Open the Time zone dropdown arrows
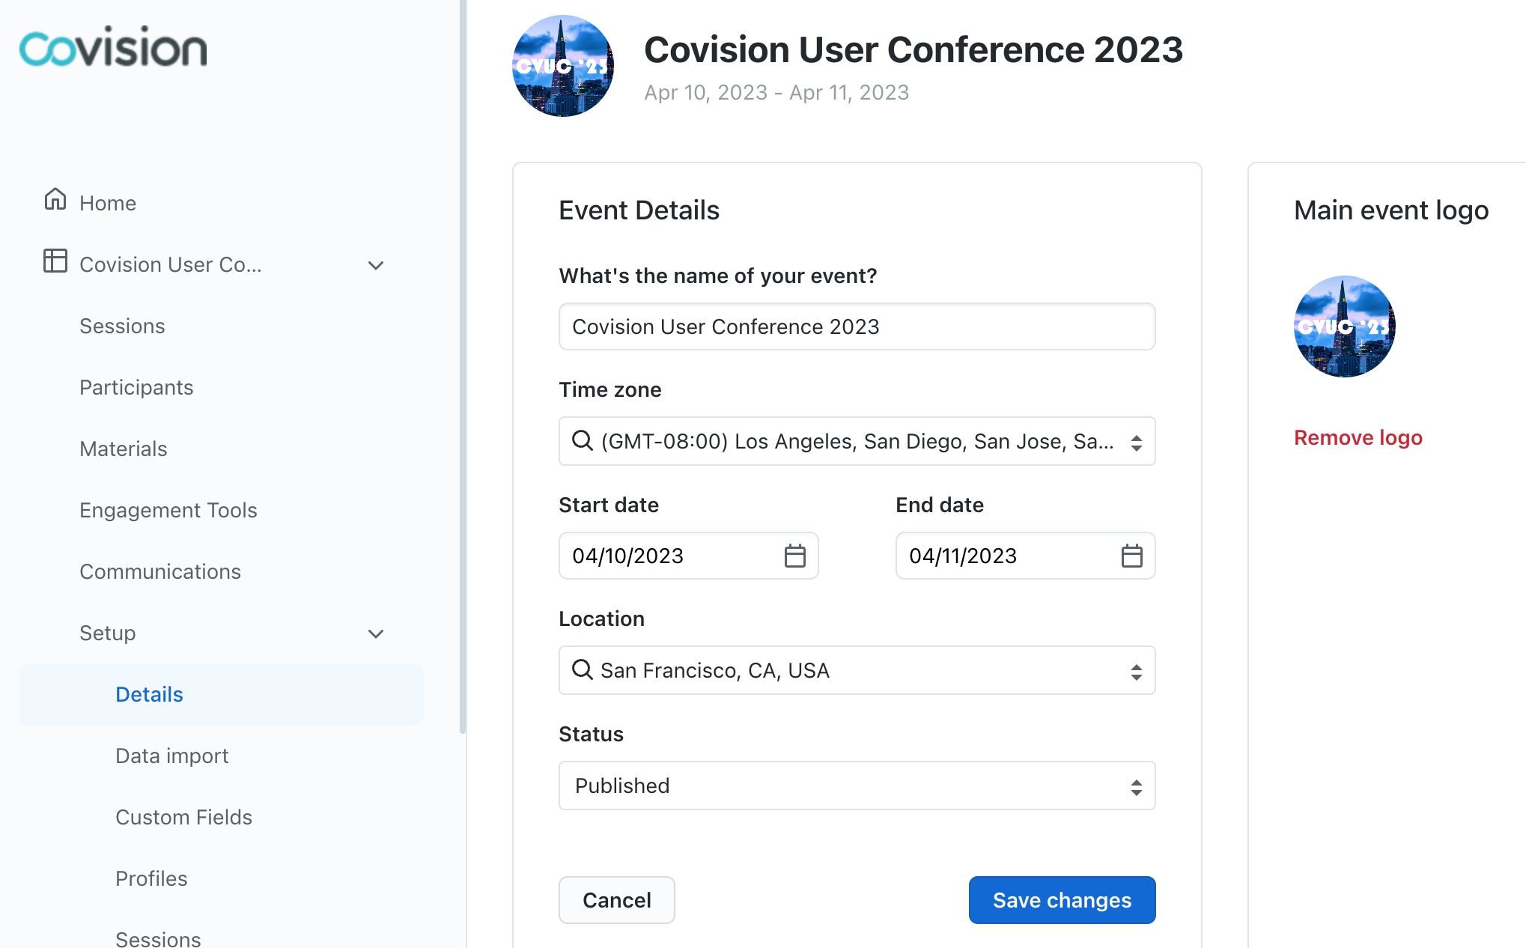This screenshot has height=948, width=1526. [x=1136, y=443]
